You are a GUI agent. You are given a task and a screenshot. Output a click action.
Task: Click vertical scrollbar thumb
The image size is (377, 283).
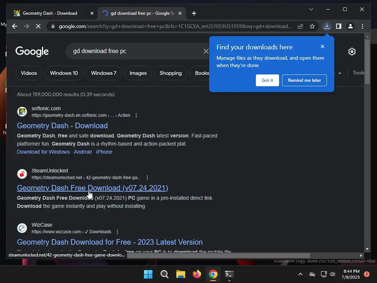367,62
